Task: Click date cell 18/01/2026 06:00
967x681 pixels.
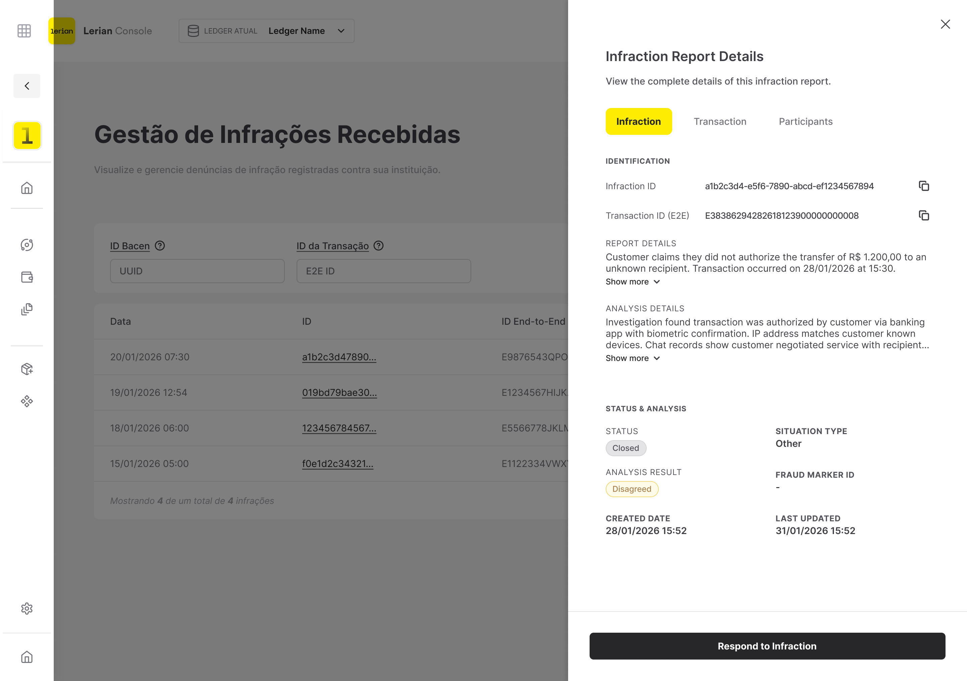Action: click(149, 428)
